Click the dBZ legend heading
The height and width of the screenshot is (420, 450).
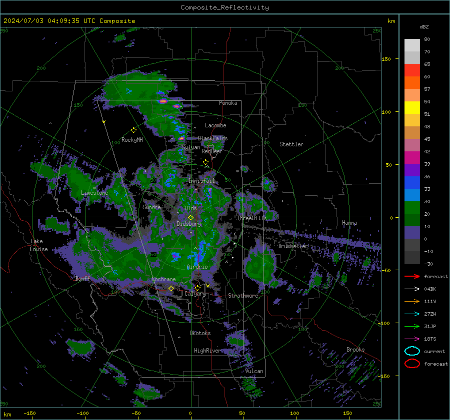click(x=424, y=27)
